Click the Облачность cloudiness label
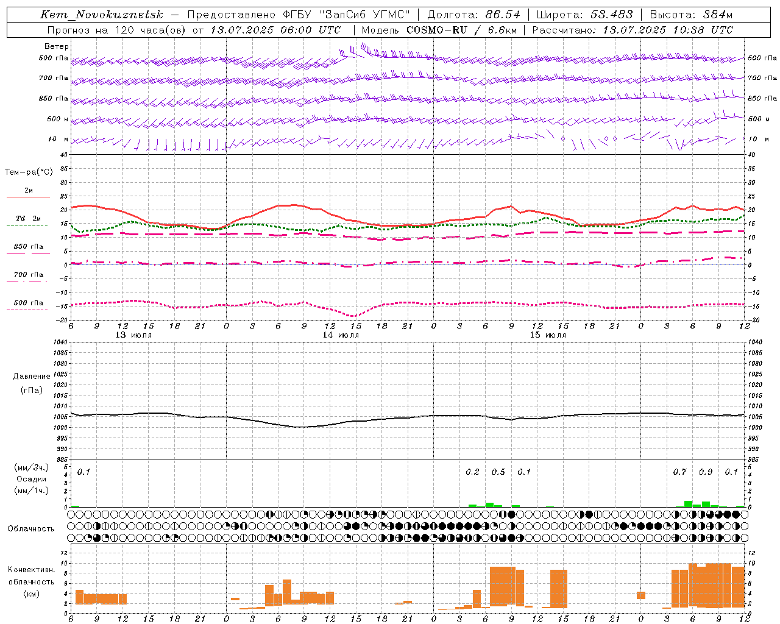 31,529
